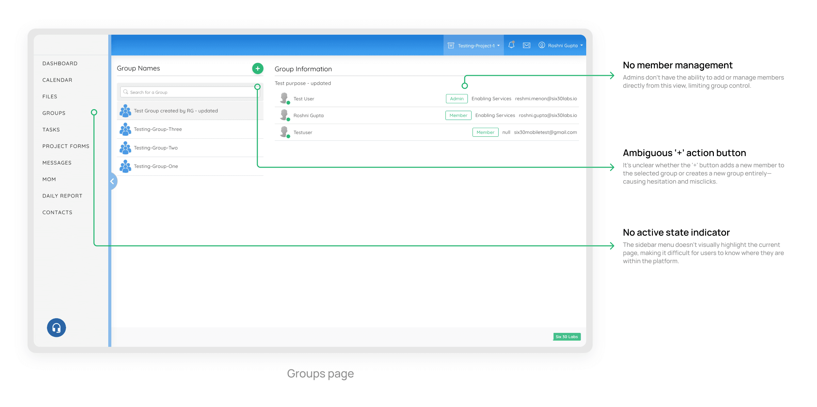Click Testuser's Member role badge
817x407 pixels.
point(485,132)
